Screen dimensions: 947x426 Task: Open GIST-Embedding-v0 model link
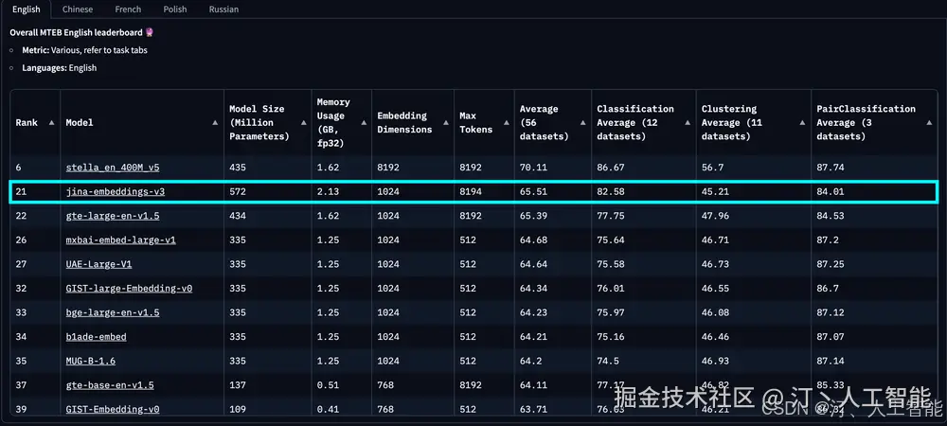coord(113,409)
